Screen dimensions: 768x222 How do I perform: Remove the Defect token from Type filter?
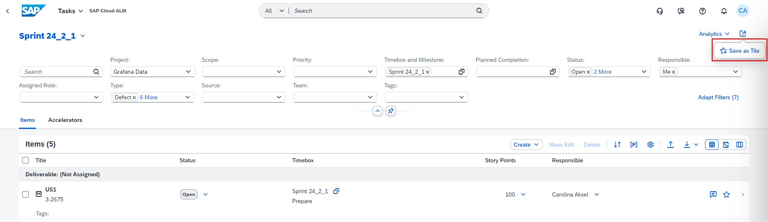(x=134, y=98)
